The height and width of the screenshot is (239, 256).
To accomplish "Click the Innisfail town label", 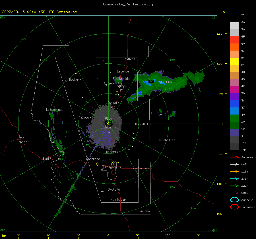I will tap(115, 103).
